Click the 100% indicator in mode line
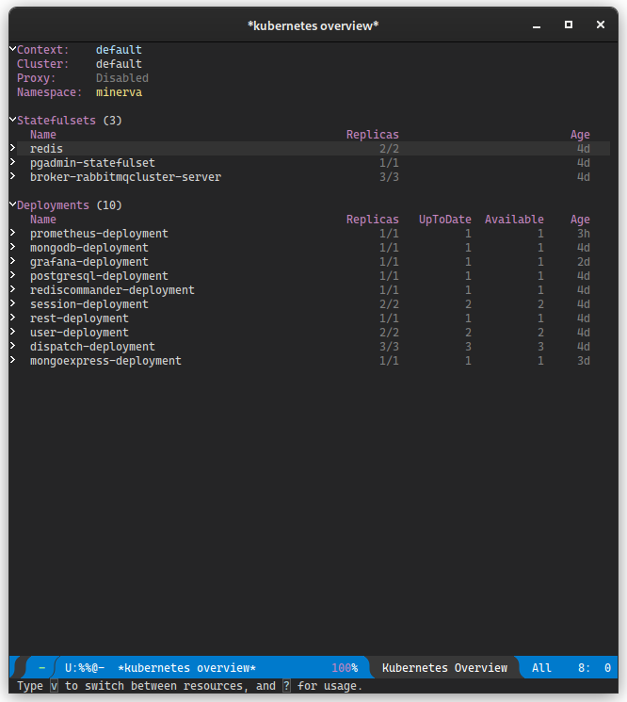 click(x=345, y=668)
